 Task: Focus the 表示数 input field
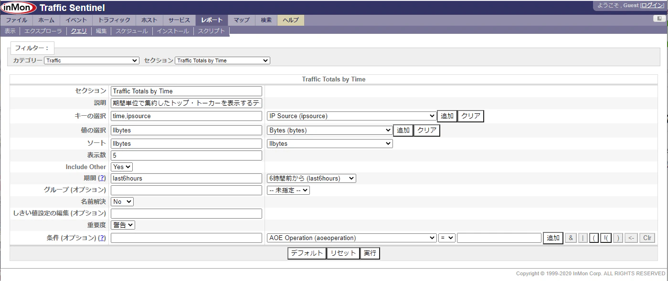pos(186,155)
